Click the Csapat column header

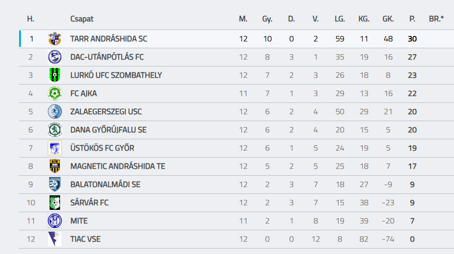pyautogui.click(x=82, y=19)
